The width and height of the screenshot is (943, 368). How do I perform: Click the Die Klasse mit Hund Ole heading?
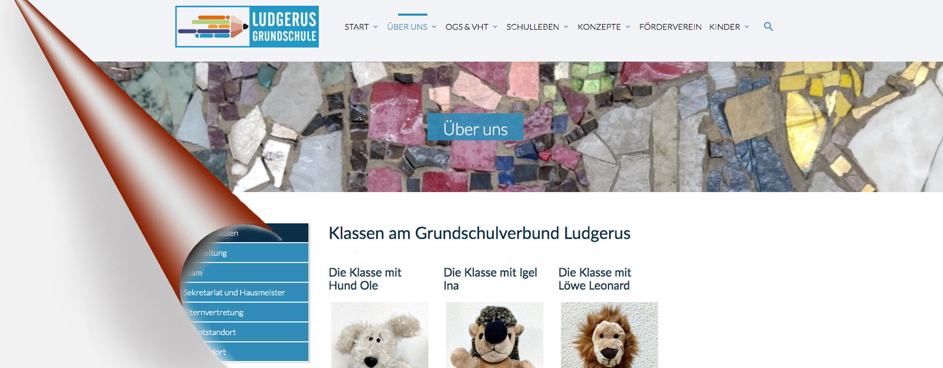[x=365, y=279]
